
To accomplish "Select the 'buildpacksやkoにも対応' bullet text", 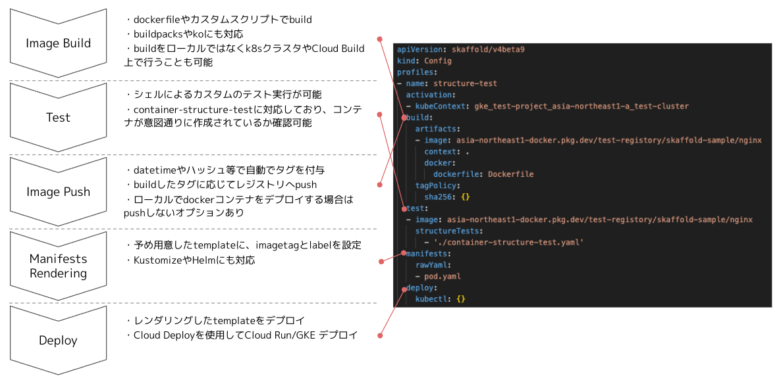I will tap(184, 34).
